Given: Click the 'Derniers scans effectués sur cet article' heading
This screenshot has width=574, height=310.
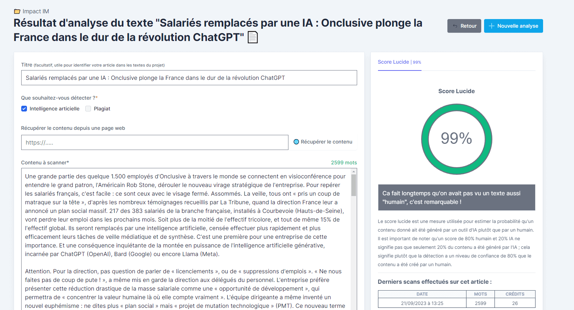Looking at the screenshot, I should pos(434,282).
